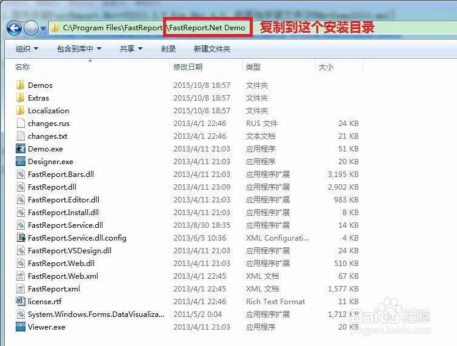This screenshot has height=346, width=457.
Task: Click the file name FastReport.dll
Action: pos(52,187)
